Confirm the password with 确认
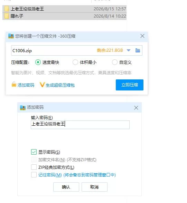Image resolution: width=187 pixels, height=203 pixels. click(x=66, y=187)
